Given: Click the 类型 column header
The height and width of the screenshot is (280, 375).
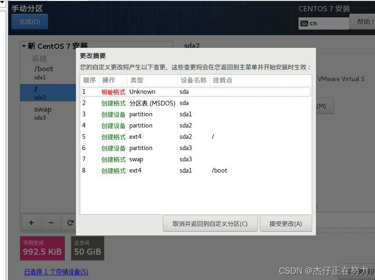Looking at the screenshot, I should click(152, 80).
